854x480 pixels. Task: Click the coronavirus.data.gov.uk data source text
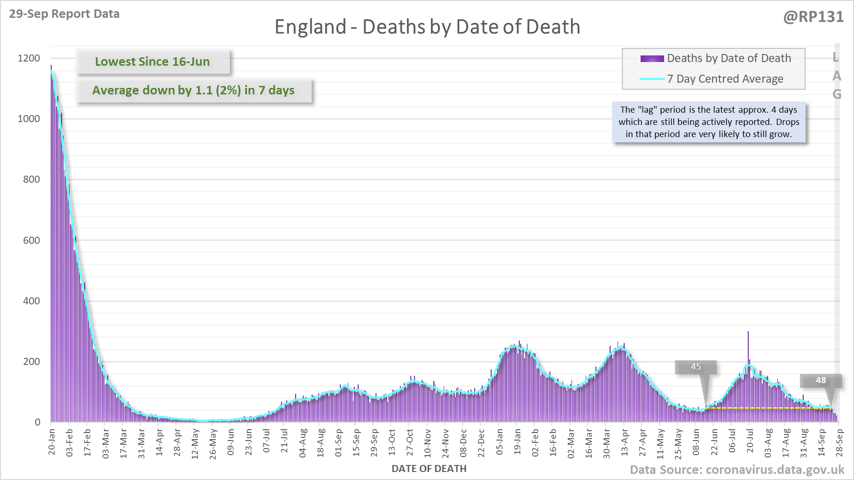pyautogui.click(x=736, y=470)
